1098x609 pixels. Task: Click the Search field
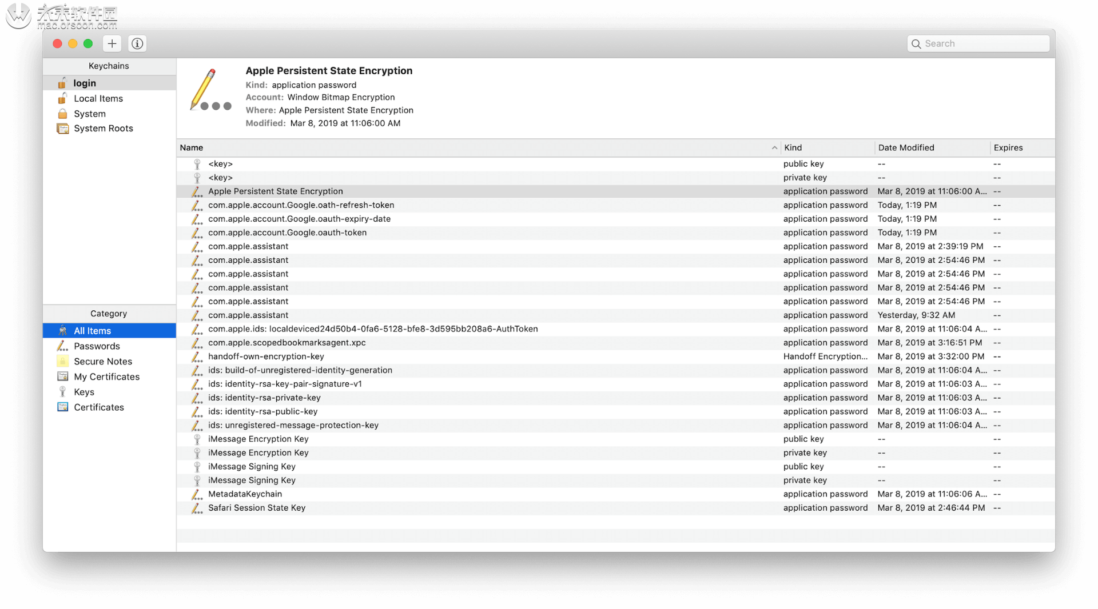click(978, 43)
